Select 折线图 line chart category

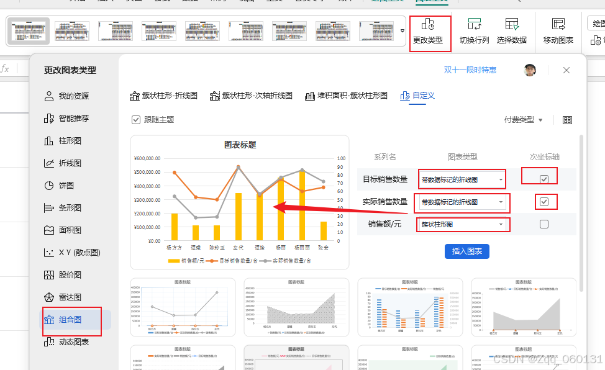click(63, 163)
